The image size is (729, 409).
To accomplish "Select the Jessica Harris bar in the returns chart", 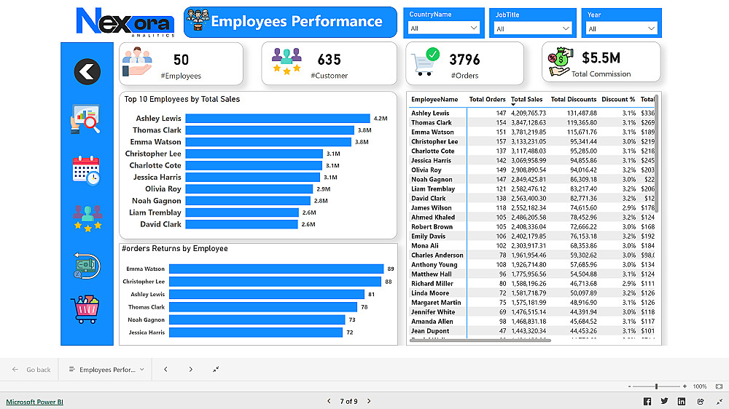I will point(256,333).
